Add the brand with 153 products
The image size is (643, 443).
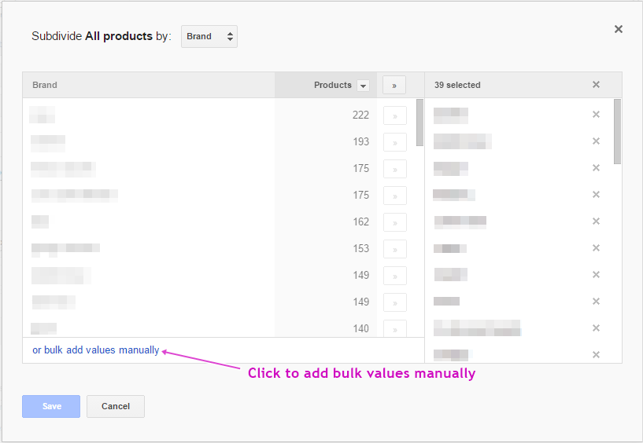click(394, 249)
